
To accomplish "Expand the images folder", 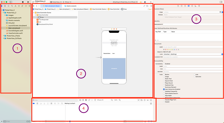I will pyautogui.click(x=5, y=15).
